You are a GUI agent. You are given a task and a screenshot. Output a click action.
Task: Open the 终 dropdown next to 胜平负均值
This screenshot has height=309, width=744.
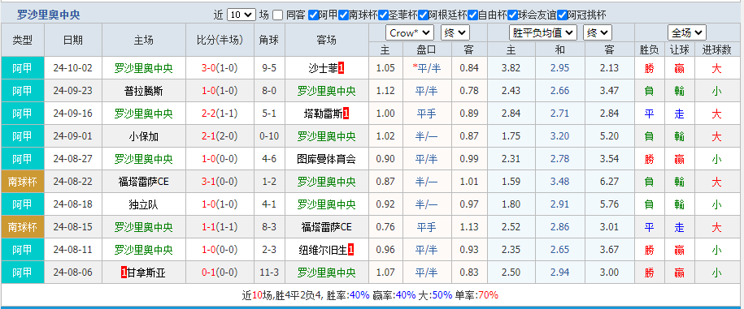tap(598, 33)
